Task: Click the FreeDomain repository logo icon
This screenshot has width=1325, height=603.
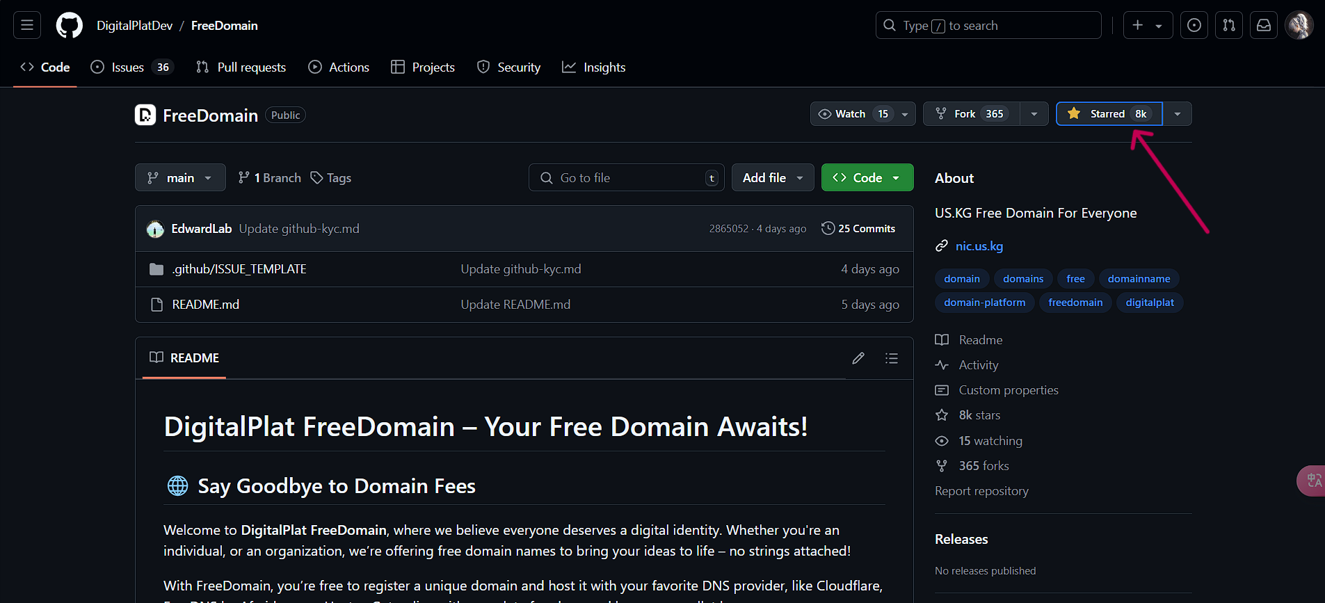Action: 145,115
